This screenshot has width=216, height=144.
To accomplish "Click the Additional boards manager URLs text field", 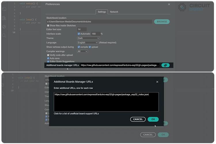I will [120, 65].
